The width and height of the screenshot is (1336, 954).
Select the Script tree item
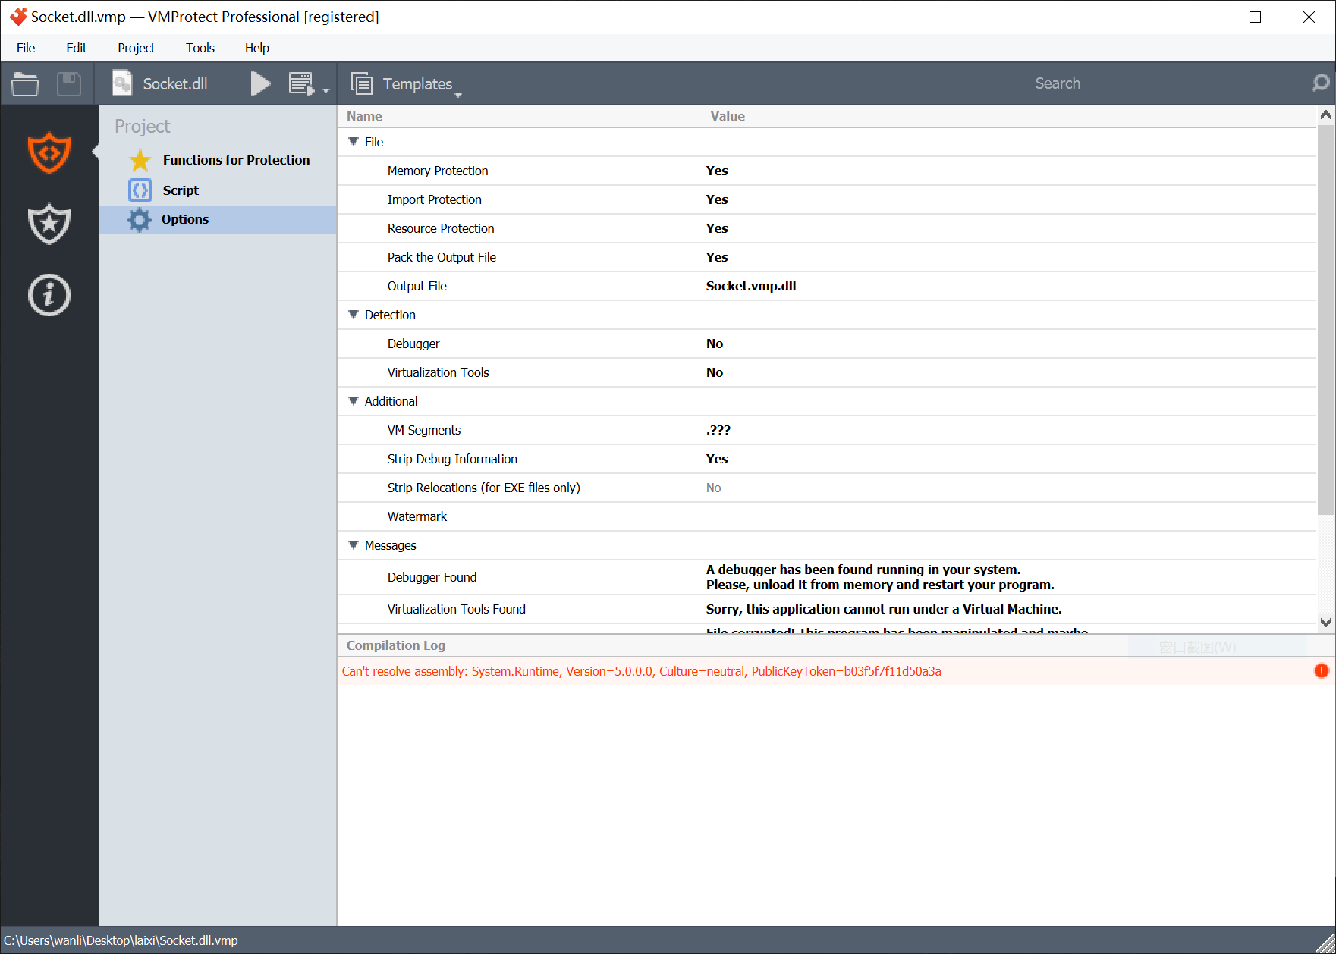[x=218, y=190]
